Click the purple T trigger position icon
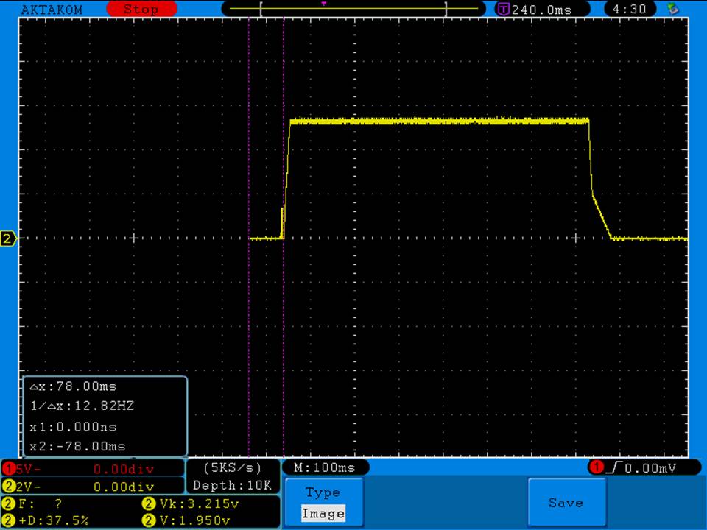Screen dimensions: 707x530 coord(504,10)
